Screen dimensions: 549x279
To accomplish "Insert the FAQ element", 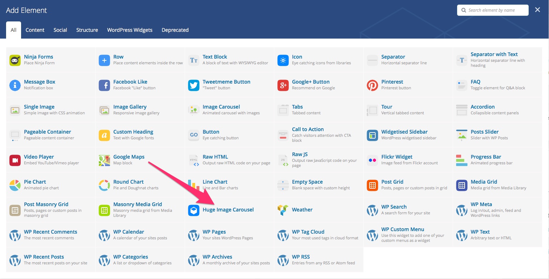I will click(498, 85).
